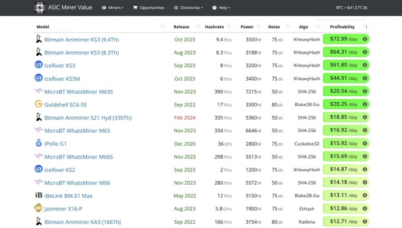Sort table by Algo column
402x228 pixels.
(303, 26)
